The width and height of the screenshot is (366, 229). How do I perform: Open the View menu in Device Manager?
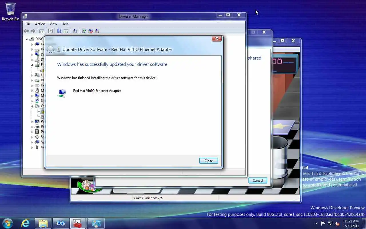click(53, 24)
